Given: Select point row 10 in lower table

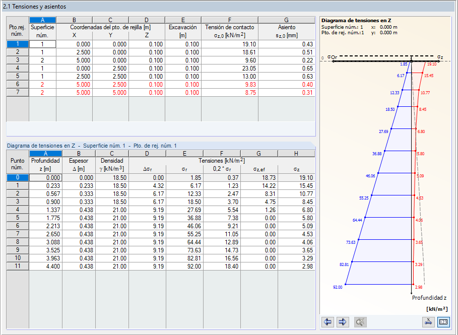Looking at the screenshot, I should coord(18,258).
